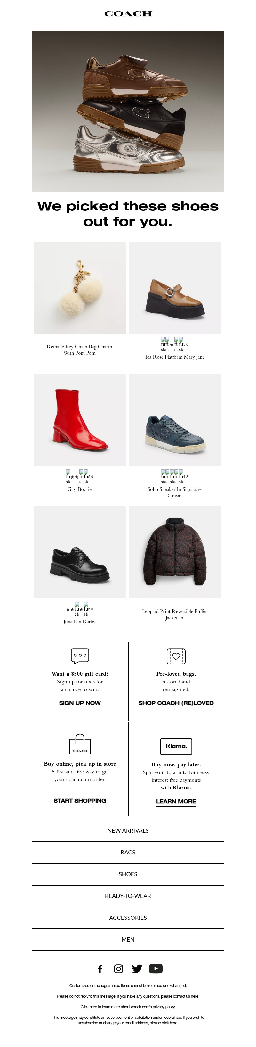
Task: Click the COACH logo at top
Action: tap(128, 14)
